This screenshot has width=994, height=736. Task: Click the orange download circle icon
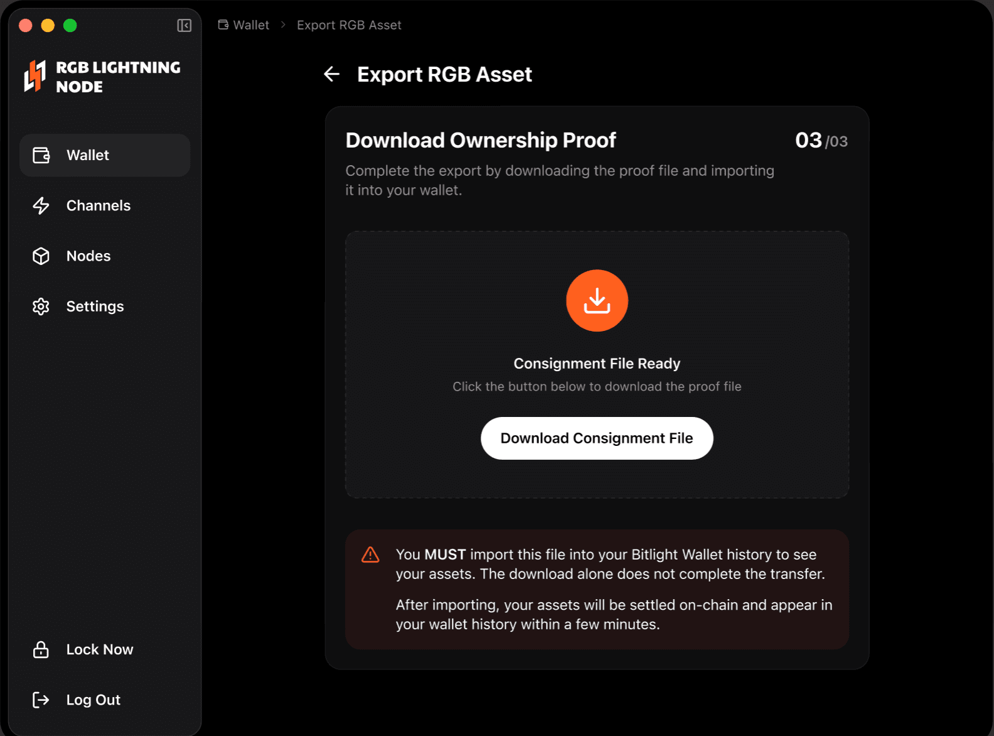pos(597,300)
